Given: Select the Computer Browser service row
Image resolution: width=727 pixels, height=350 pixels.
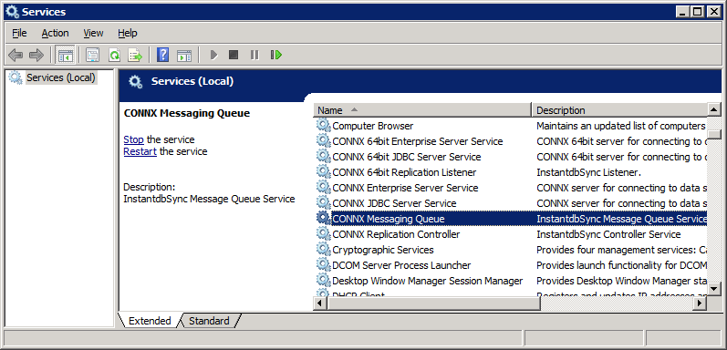Looking at the screenshot, I should (510, 126).
